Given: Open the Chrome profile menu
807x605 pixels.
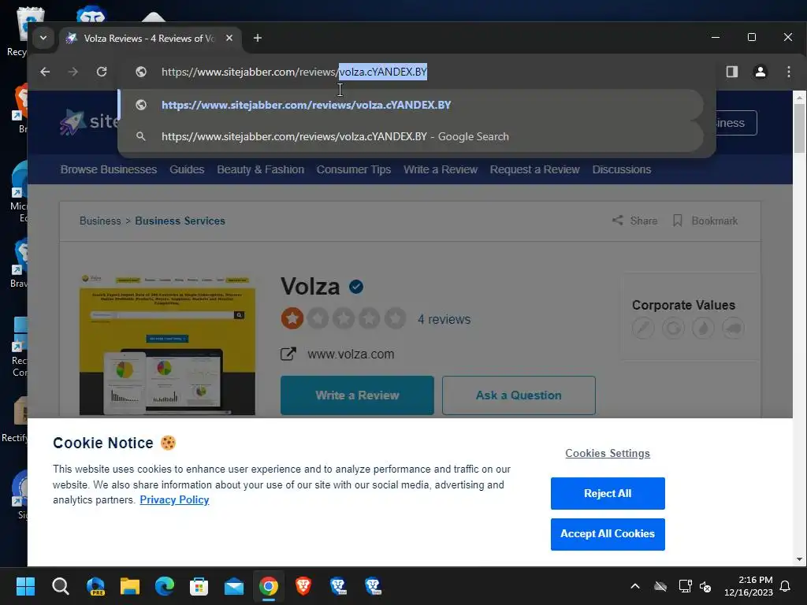Looking at the screenshot, I should point(761,72).
